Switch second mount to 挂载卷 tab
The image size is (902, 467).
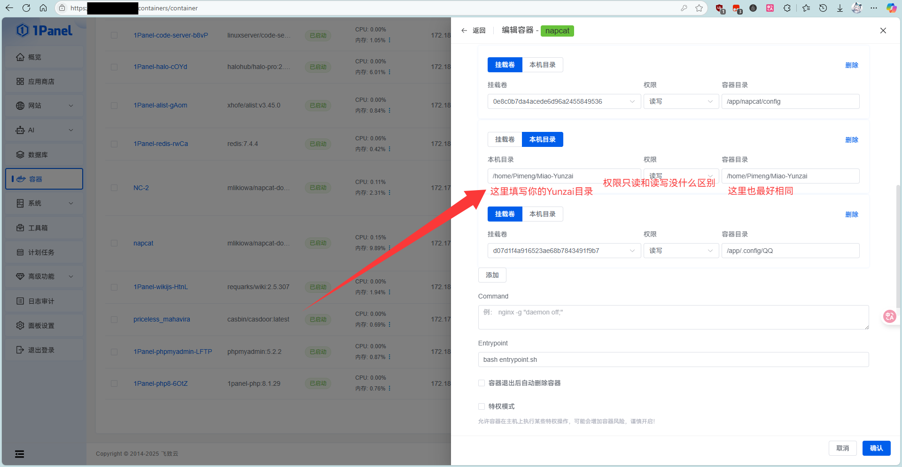(x=505, y=139)
